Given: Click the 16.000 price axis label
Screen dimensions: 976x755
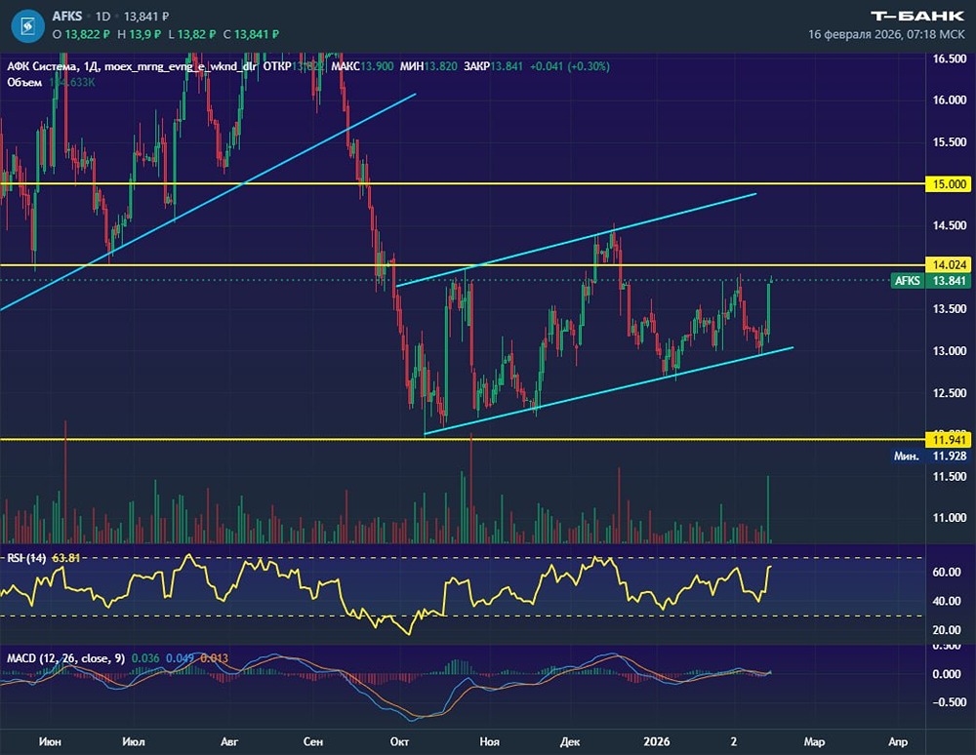Looking at the screenshot, I should click(x=950, y=100).
